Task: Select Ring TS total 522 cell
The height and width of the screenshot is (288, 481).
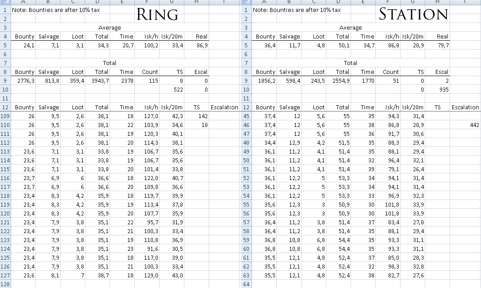Action: click(x=172, y=90)
